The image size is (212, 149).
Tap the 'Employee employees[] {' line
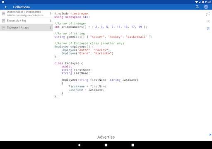tap(74, 47)
